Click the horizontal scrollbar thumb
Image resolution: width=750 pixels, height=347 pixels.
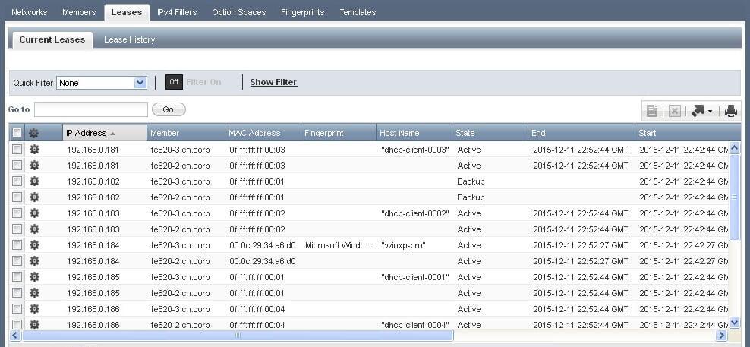coord(238,335)
